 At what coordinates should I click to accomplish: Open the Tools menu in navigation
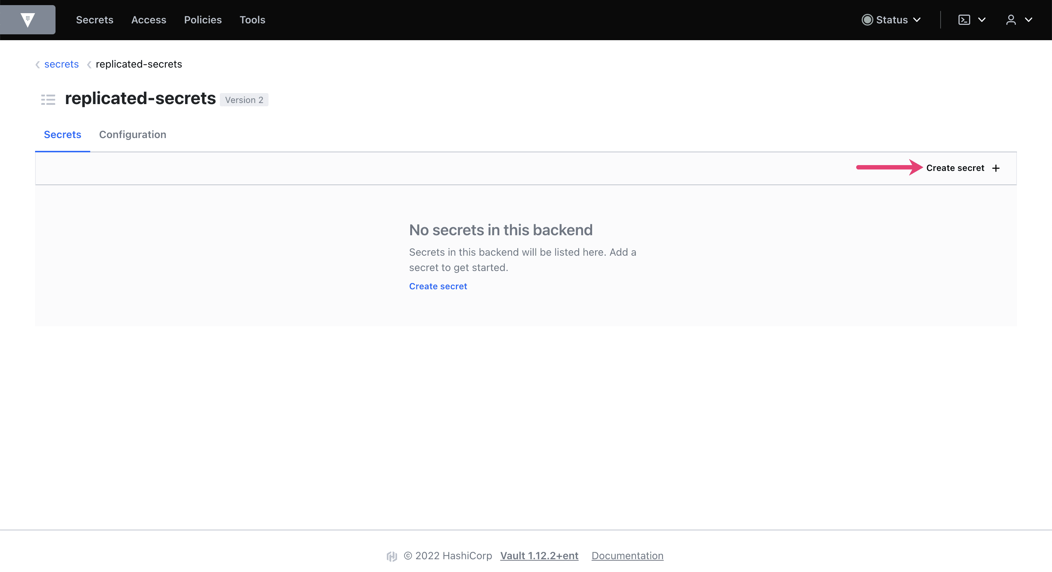coord(251,20)
